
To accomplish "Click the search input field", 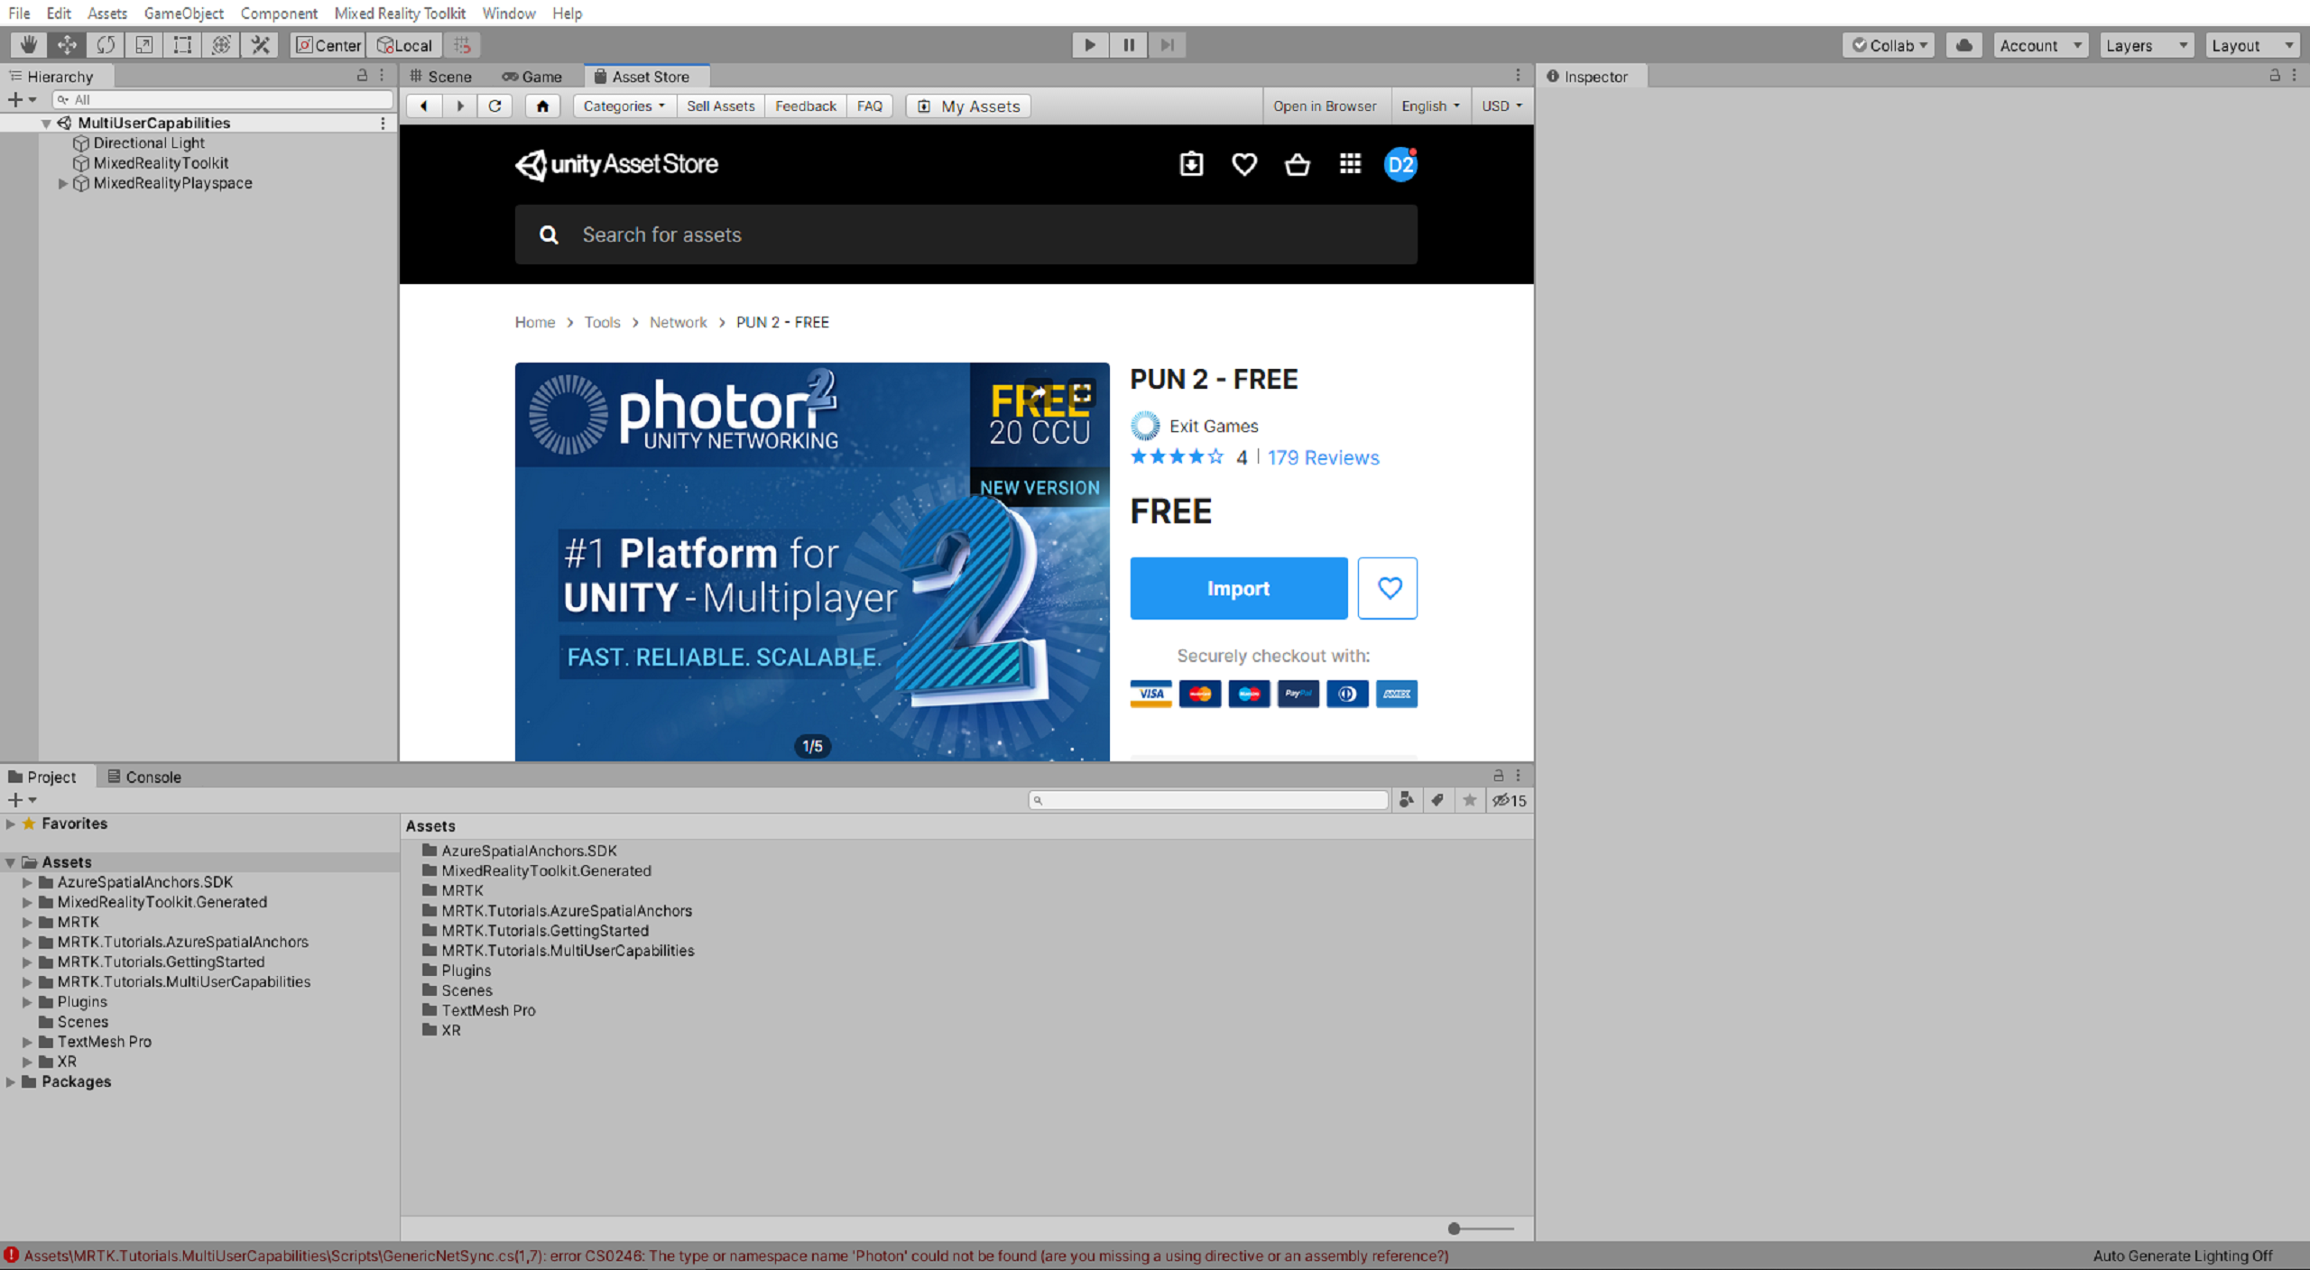I will (966, 235).
